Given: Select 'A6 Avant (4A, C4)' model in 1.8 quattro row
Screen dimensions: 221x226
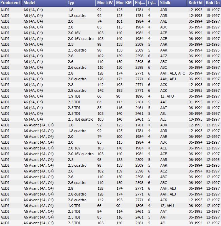Looking at the screenshot, I should (39, 131).
